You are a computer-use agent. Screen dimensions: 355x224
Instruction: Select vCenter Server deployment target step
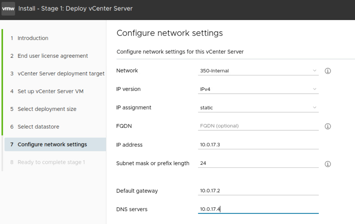point(61,74)
